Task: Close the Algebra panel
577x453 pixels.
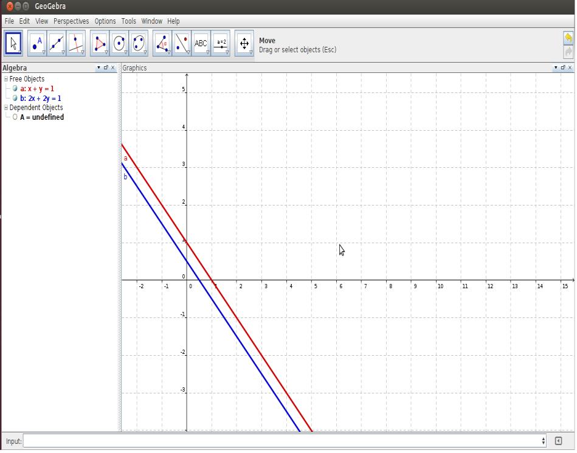Action: point(113,67)
